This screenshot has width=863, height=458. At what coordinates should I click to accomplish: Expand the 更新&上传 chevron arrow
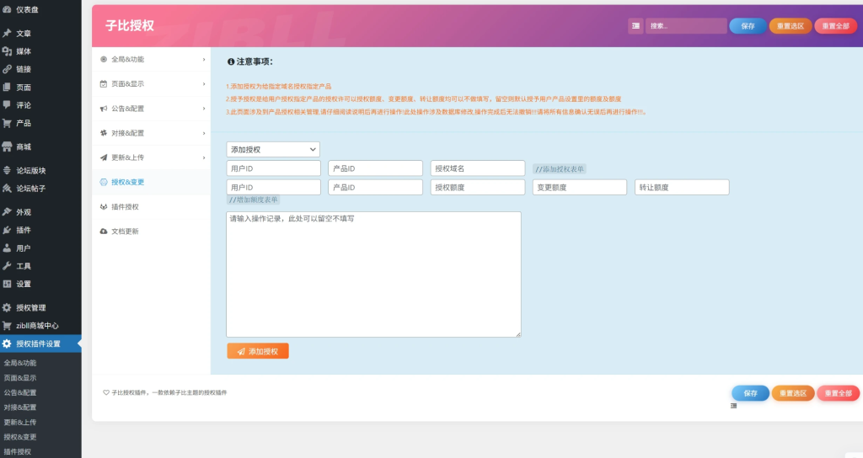click(204, 157)
